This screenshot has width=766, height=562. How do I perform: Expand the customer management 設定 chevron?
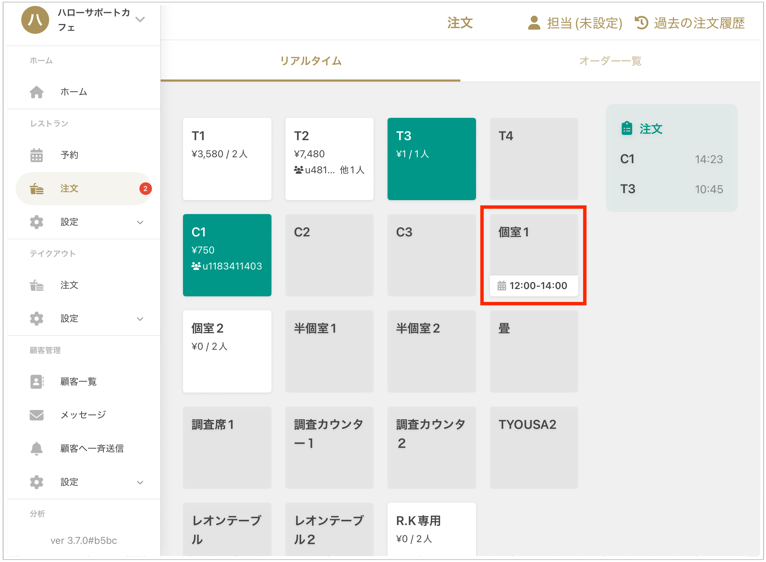click(x=140, y=483)
